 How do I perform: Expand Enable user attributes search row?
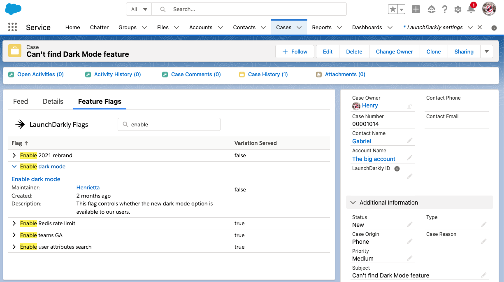click(x=14, y=247)
